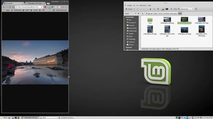This screenshot has width=213, height=119.
Task: Open the Bookmarks folder in bookmarks bar
Action: point(16,10)
